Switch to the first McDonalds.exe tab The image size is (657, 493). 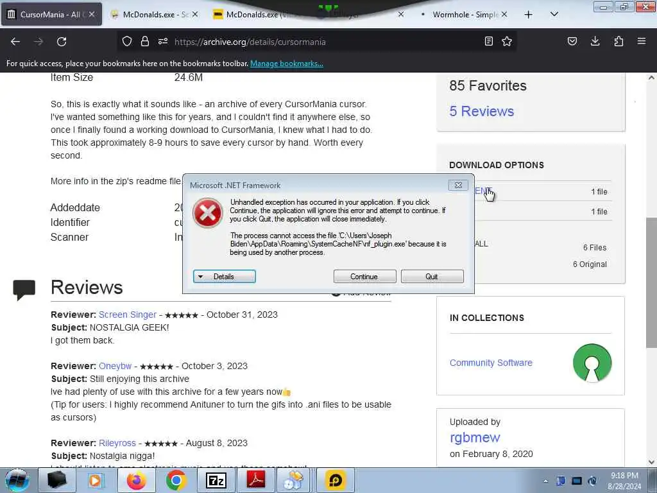pos(154,14)
